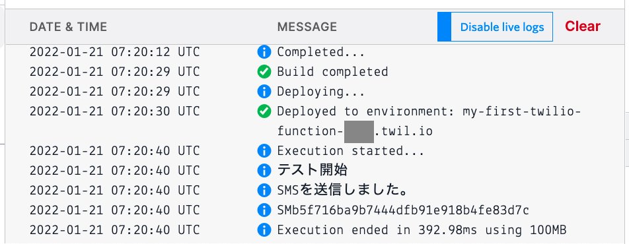
Task: Click the SMb5f716ba9b7444dfb91e918b4fe83d7c message SID
Action: [x=403, y=210]
